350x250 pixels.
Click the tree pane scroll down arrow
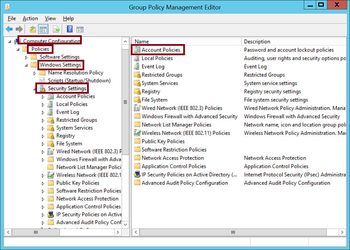tap(126, 224)
